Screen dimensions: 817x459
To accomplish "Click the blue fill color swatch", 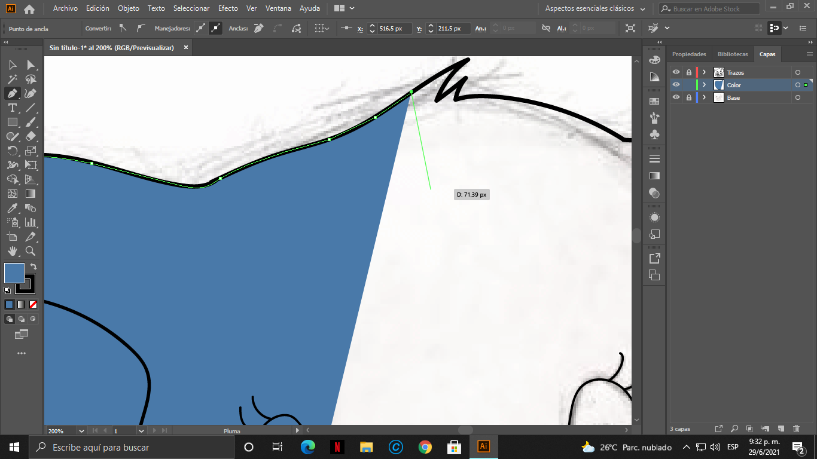I will (14, 273).
